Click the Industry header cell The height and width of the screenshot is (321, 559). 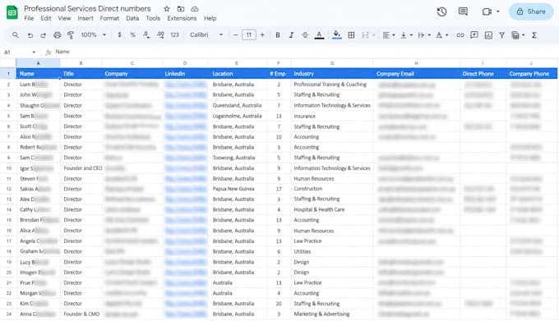click(x=332, y=74)
